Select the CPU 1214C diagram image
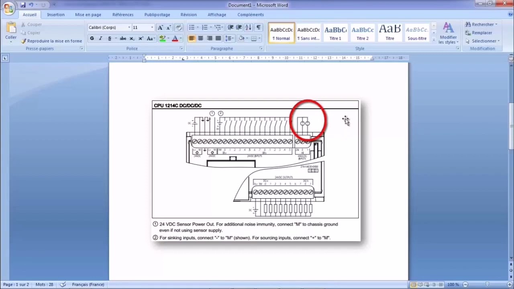This screenshot has width=514, height=289. (255, 171)
